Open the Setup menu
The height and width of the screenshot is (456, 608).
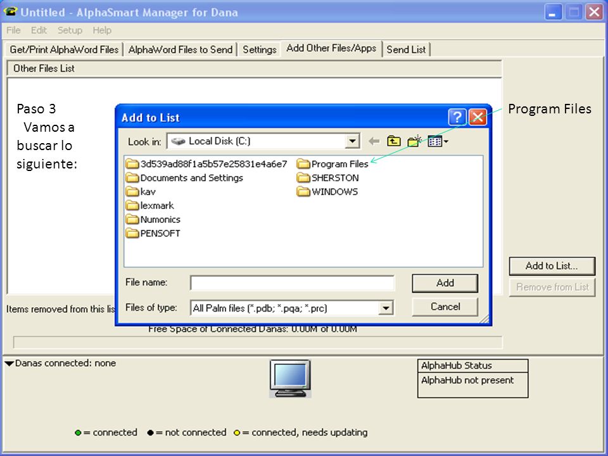[x=70, y=30]
